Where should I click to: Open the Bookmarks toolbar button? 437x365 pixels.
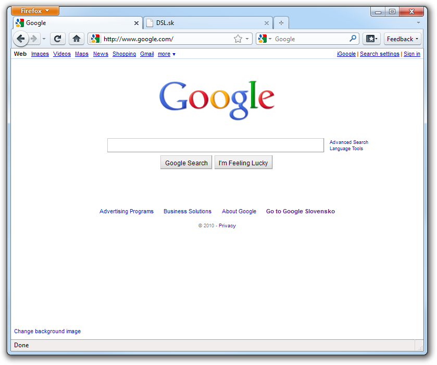[x=371, y=39]
